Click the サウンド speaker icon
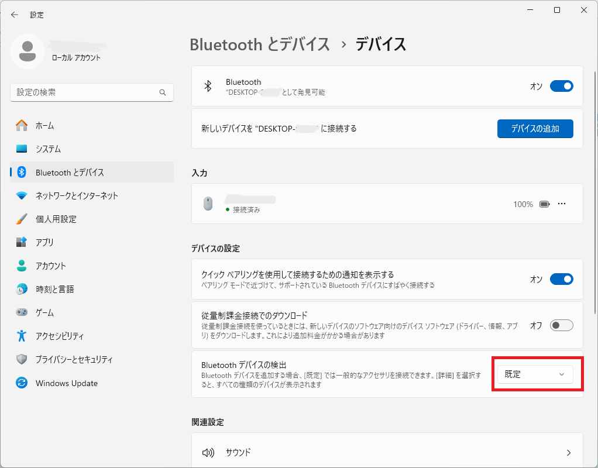The image size is (598, 468). click(x=208, y=453)
